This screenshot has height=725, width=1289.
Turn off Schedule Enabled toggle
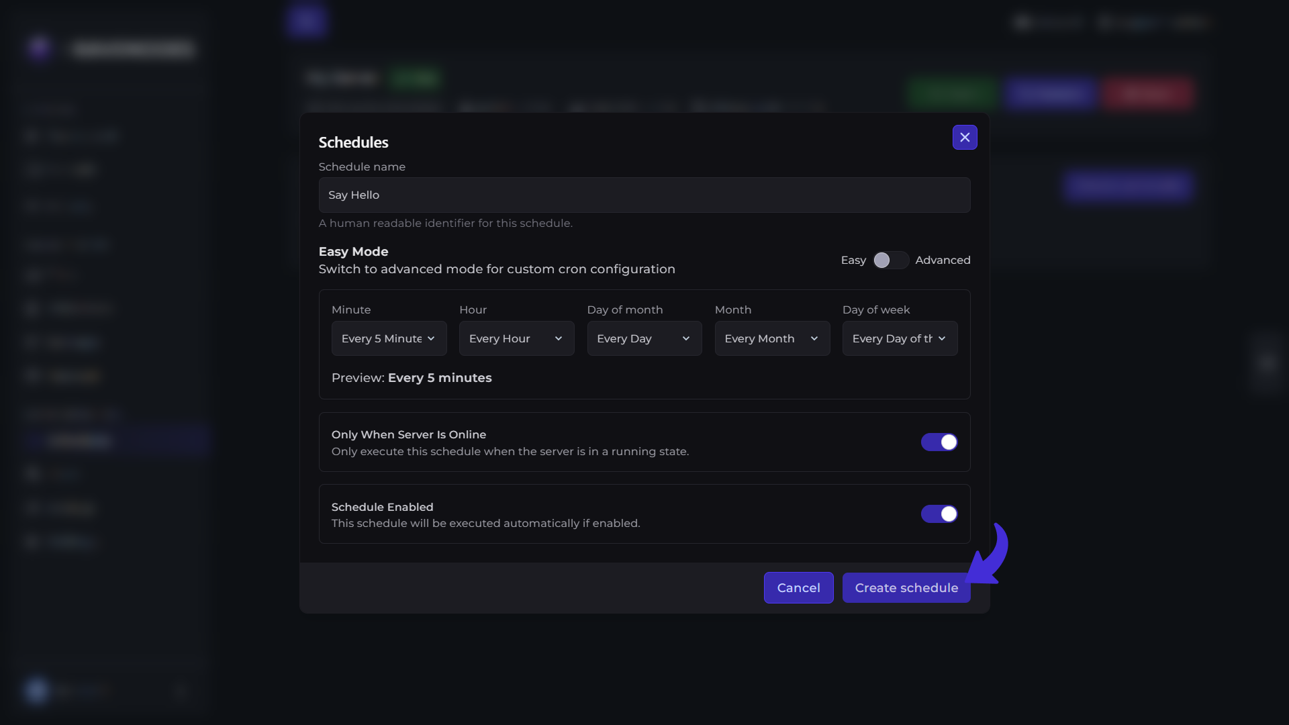click(939, 514)
